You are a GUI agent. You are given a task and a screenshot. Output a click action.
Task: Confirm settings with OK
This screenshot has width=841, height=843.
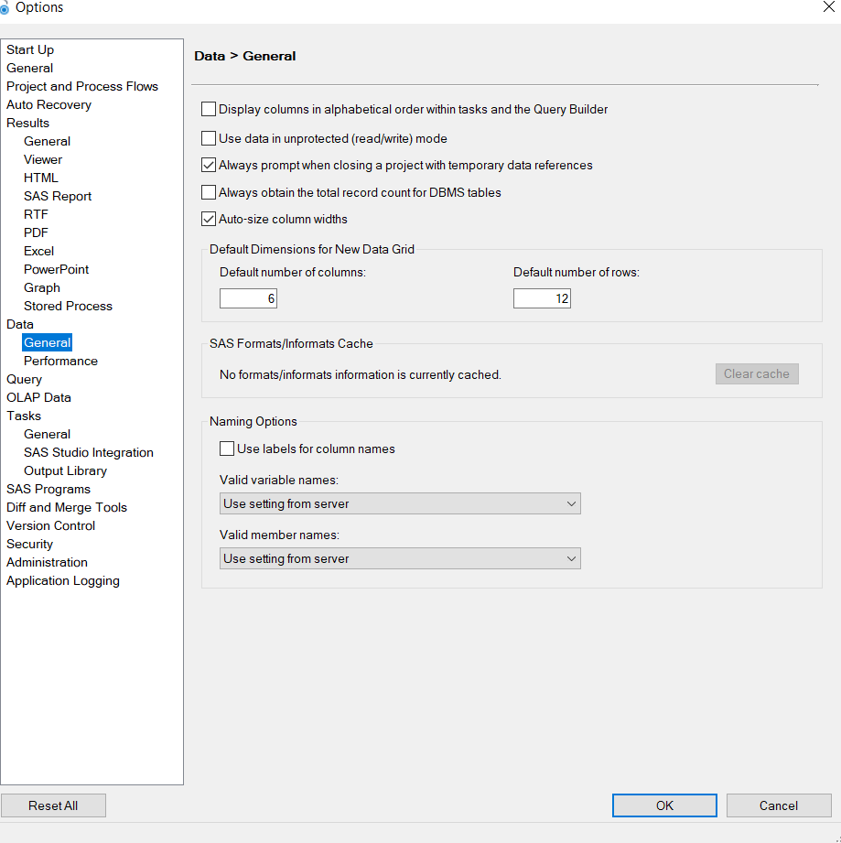click(x=664, y=805)
